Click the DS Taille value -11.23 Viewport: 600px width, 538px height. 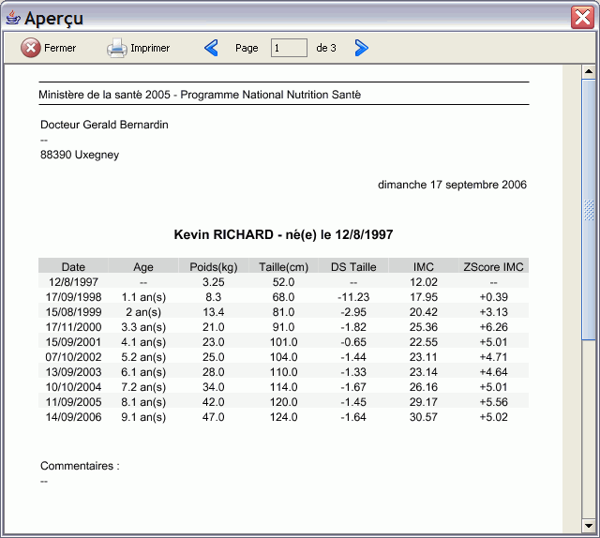coord(353,297)
